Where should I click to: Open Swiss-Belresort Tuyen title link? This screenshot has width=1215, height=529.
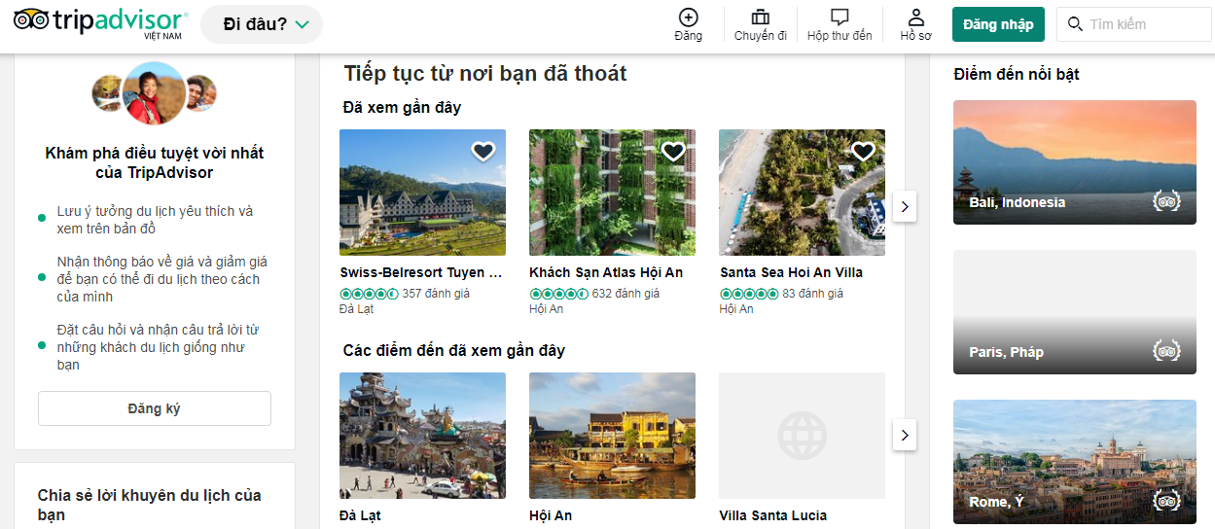[x=421, y=272]
